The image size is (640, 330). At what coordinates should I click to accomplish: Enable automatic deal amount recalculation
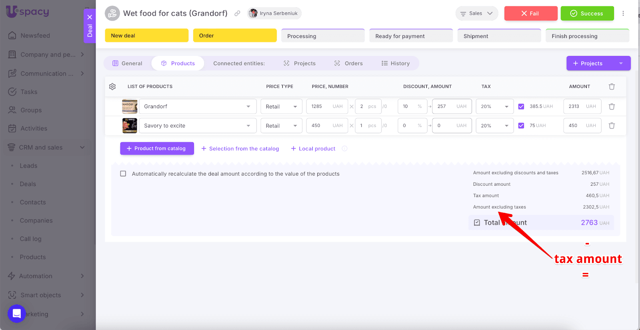coord(123,174)
